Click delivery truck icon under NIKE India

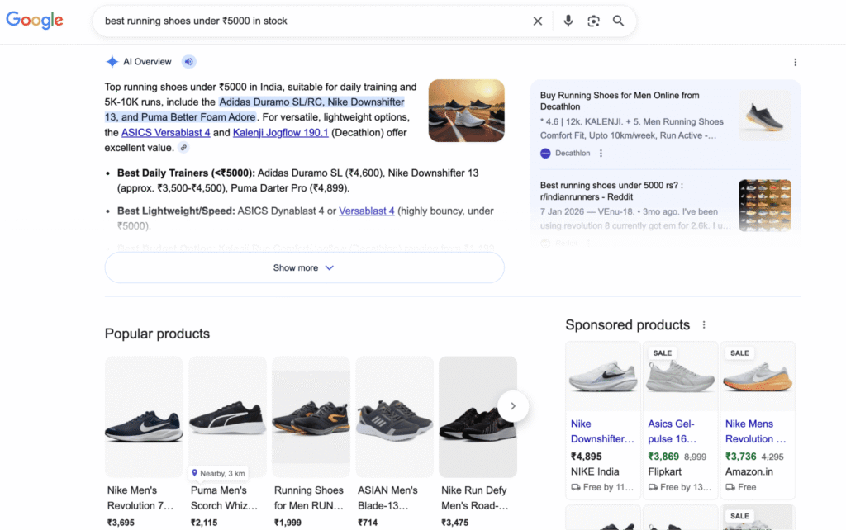576,487
